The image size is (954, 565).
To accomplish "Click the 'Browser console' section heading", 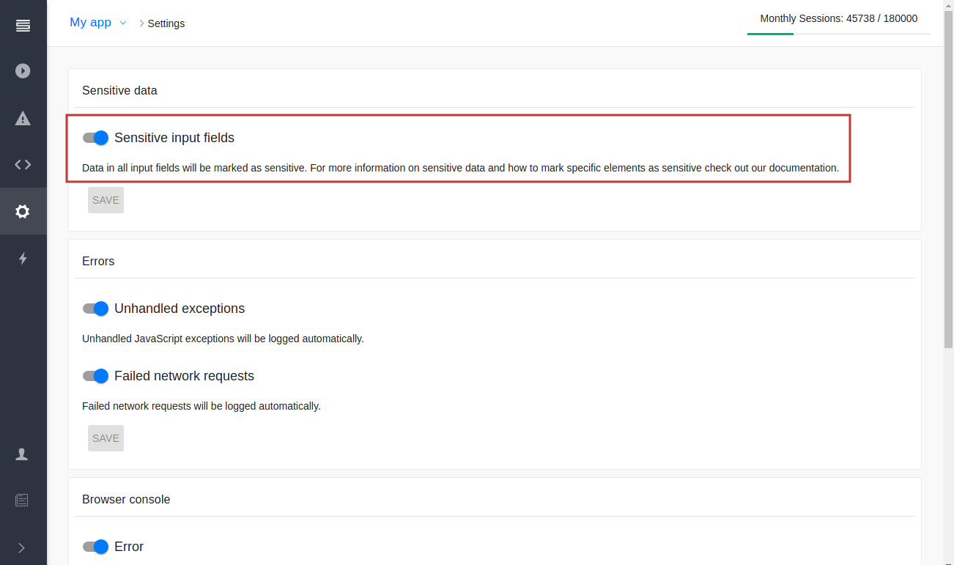I will click(126, 499).
